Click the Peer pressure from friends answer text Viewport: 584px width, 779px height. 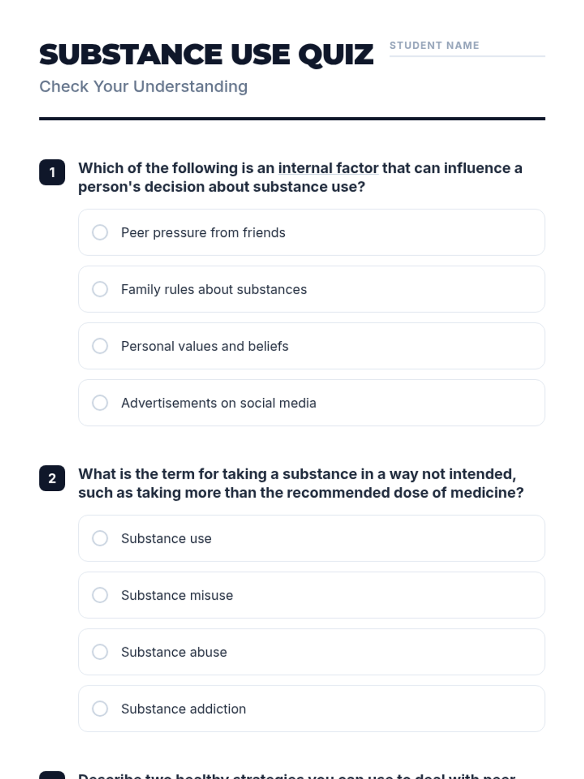pyautogui.click(x=203, y=233)
